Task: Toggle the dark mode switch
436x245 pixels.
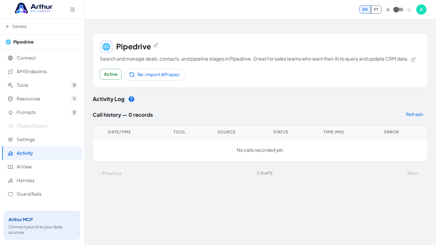Action: [398, 10]
